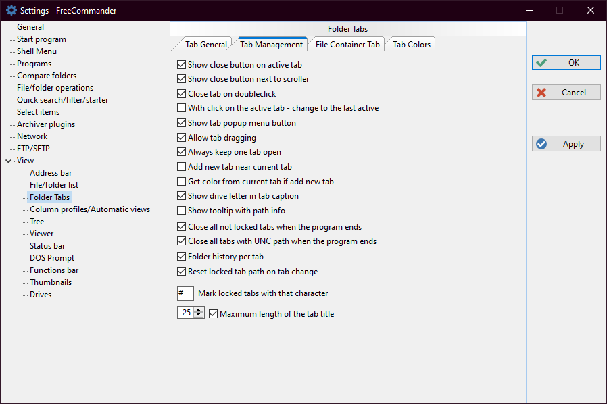Open the Tab General tab
This screenshot has height=404, width=607.
205,45
